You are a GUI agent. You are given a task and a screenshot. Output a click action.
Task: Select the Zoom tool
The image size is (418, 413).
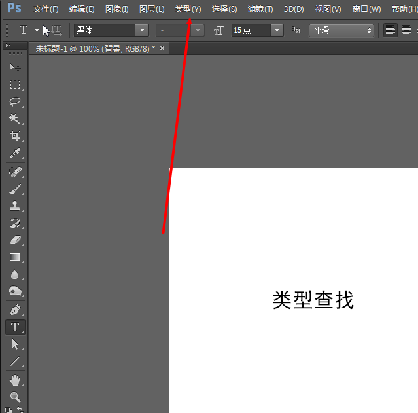[15, 397]
